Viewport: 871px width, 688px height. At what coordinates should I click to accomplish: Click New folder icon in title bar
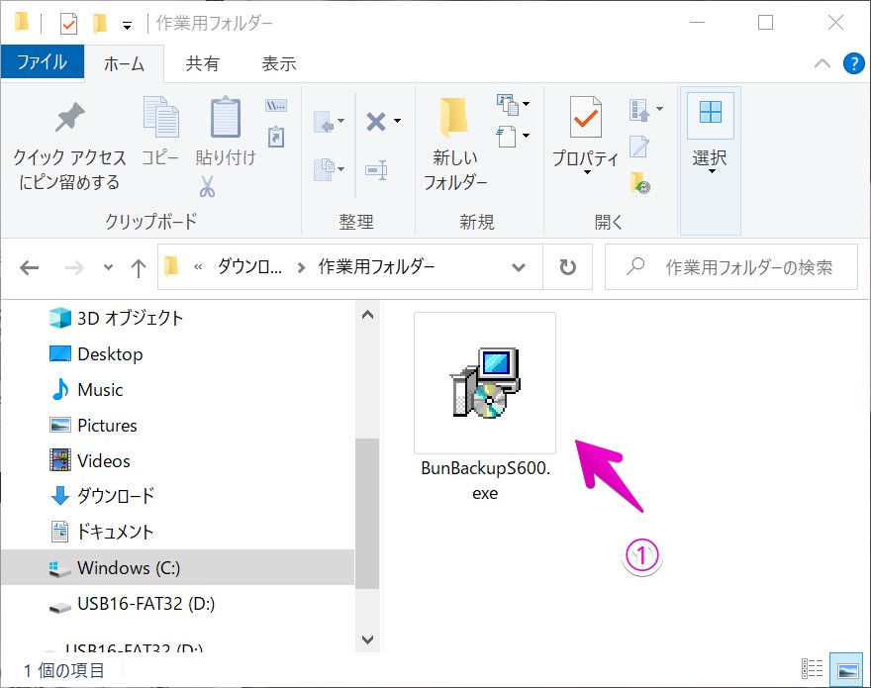[99, 24]
